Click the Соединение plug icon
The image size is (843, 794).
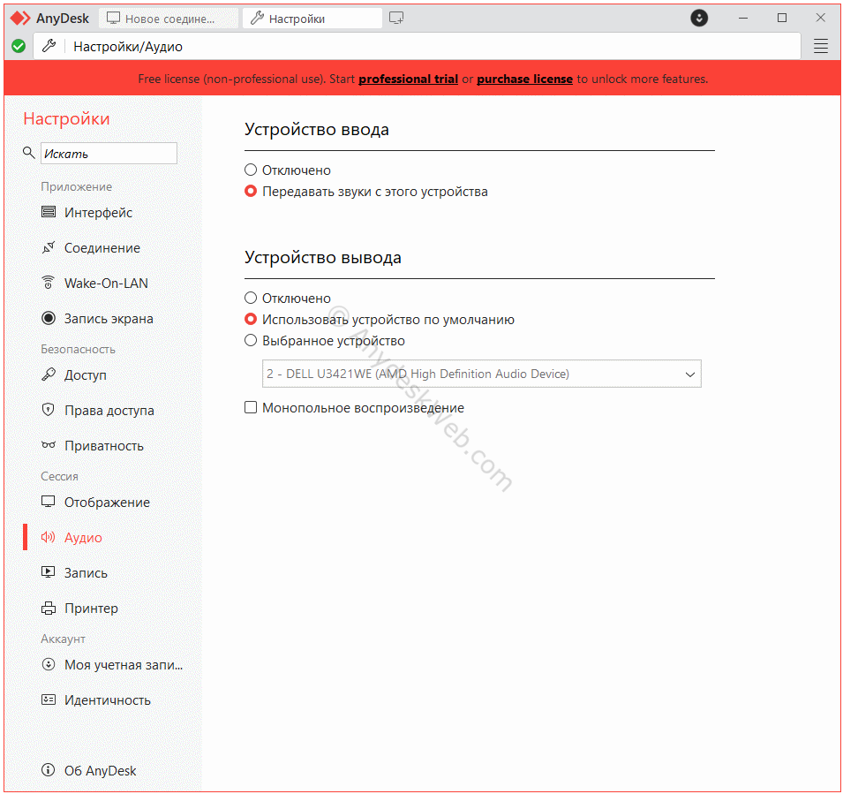[49, 247]
